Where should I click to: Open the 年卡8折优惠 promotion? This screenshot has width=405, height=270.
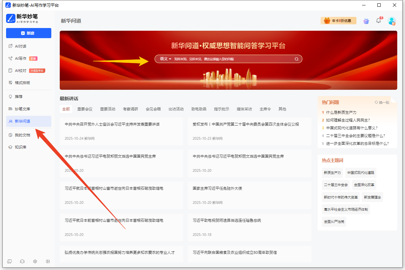pyautogui.click(x=339, y=21)
